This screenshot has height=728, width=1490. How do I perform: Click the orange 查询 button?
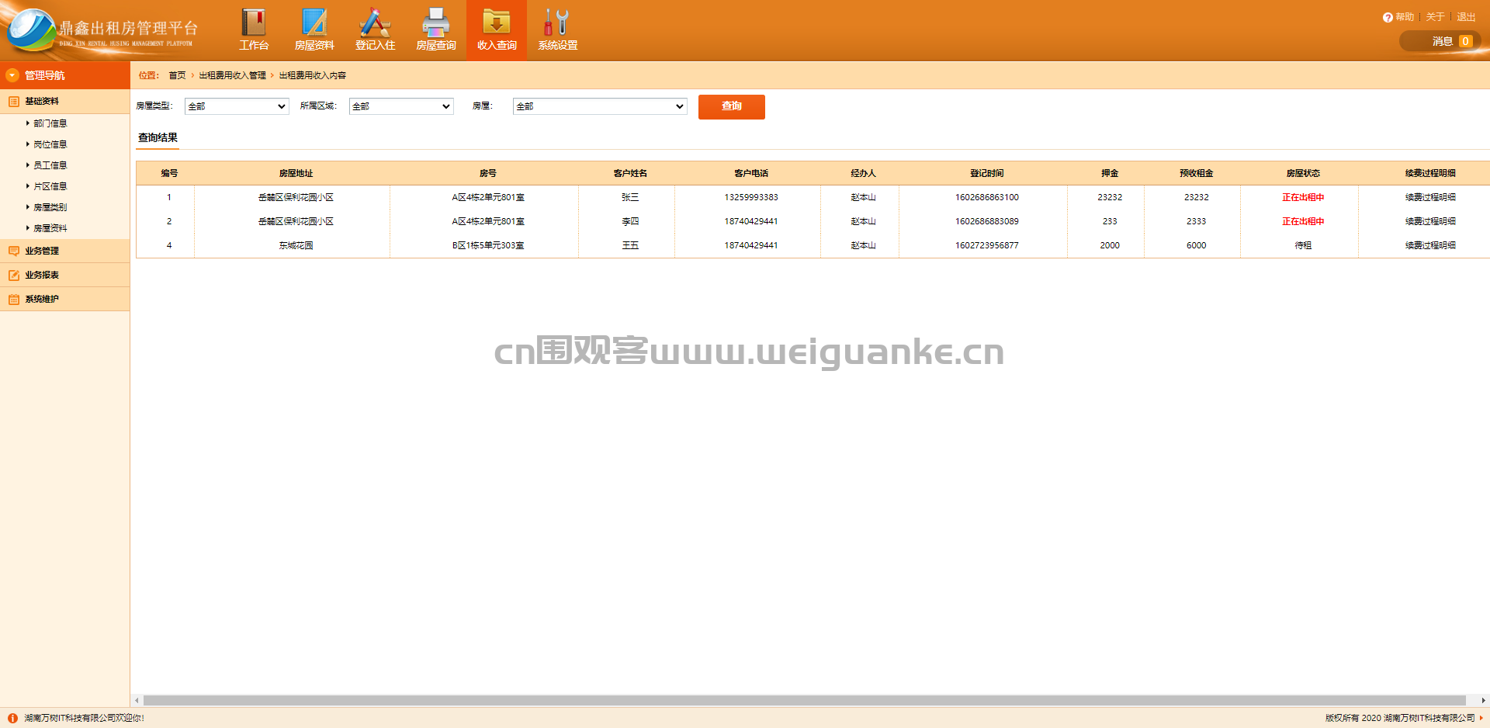click(x=732, y=107)
